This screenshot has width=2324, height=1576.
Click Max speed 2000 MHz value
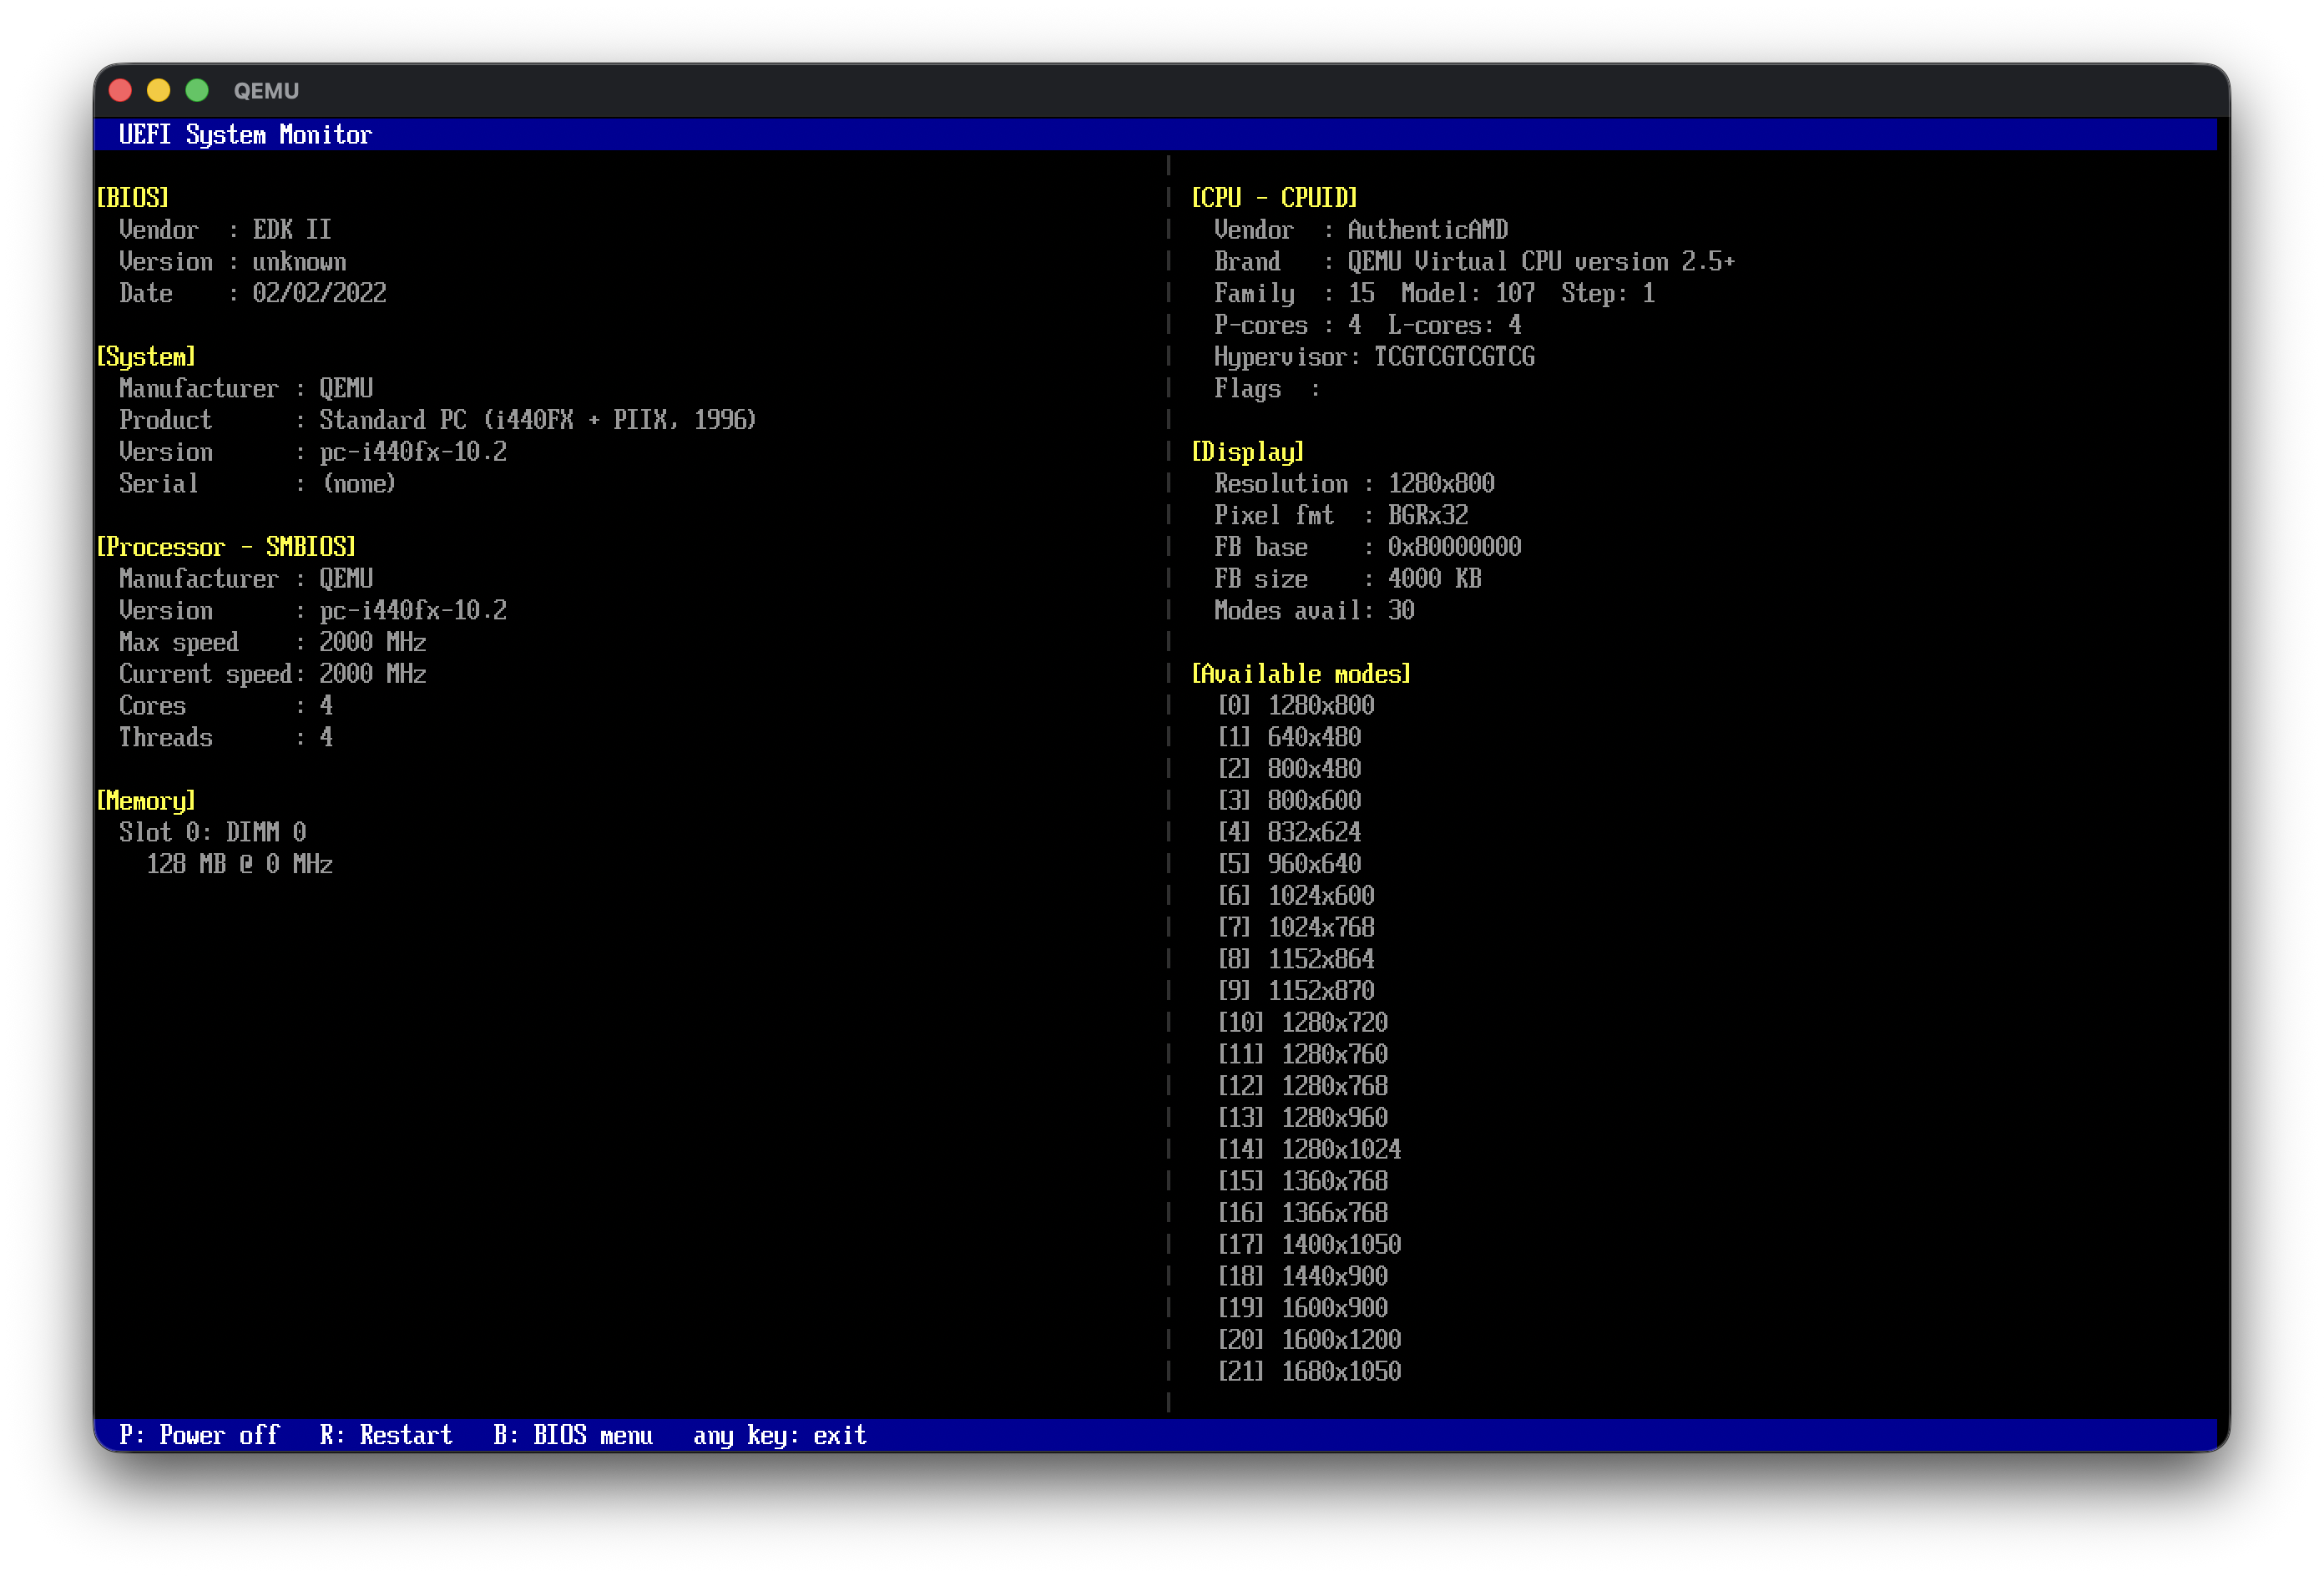coord(372,642)
